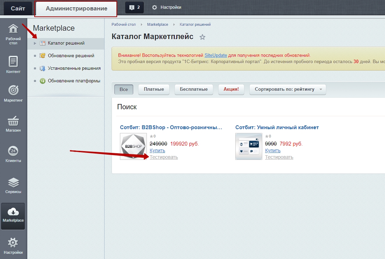Viewport: 385px width, 259px height.
Task: Click Тестировать for Умный личный кабинет
Action: pyautogui.click(x=279, y=157)
